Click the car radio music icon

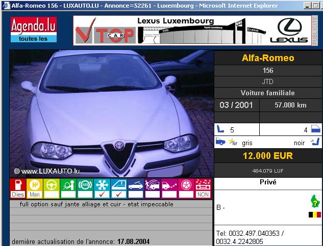point(203,184)
